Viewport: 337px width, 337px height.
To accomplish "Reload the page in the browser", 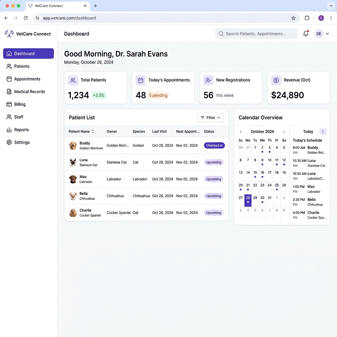I will coord(26,18).
